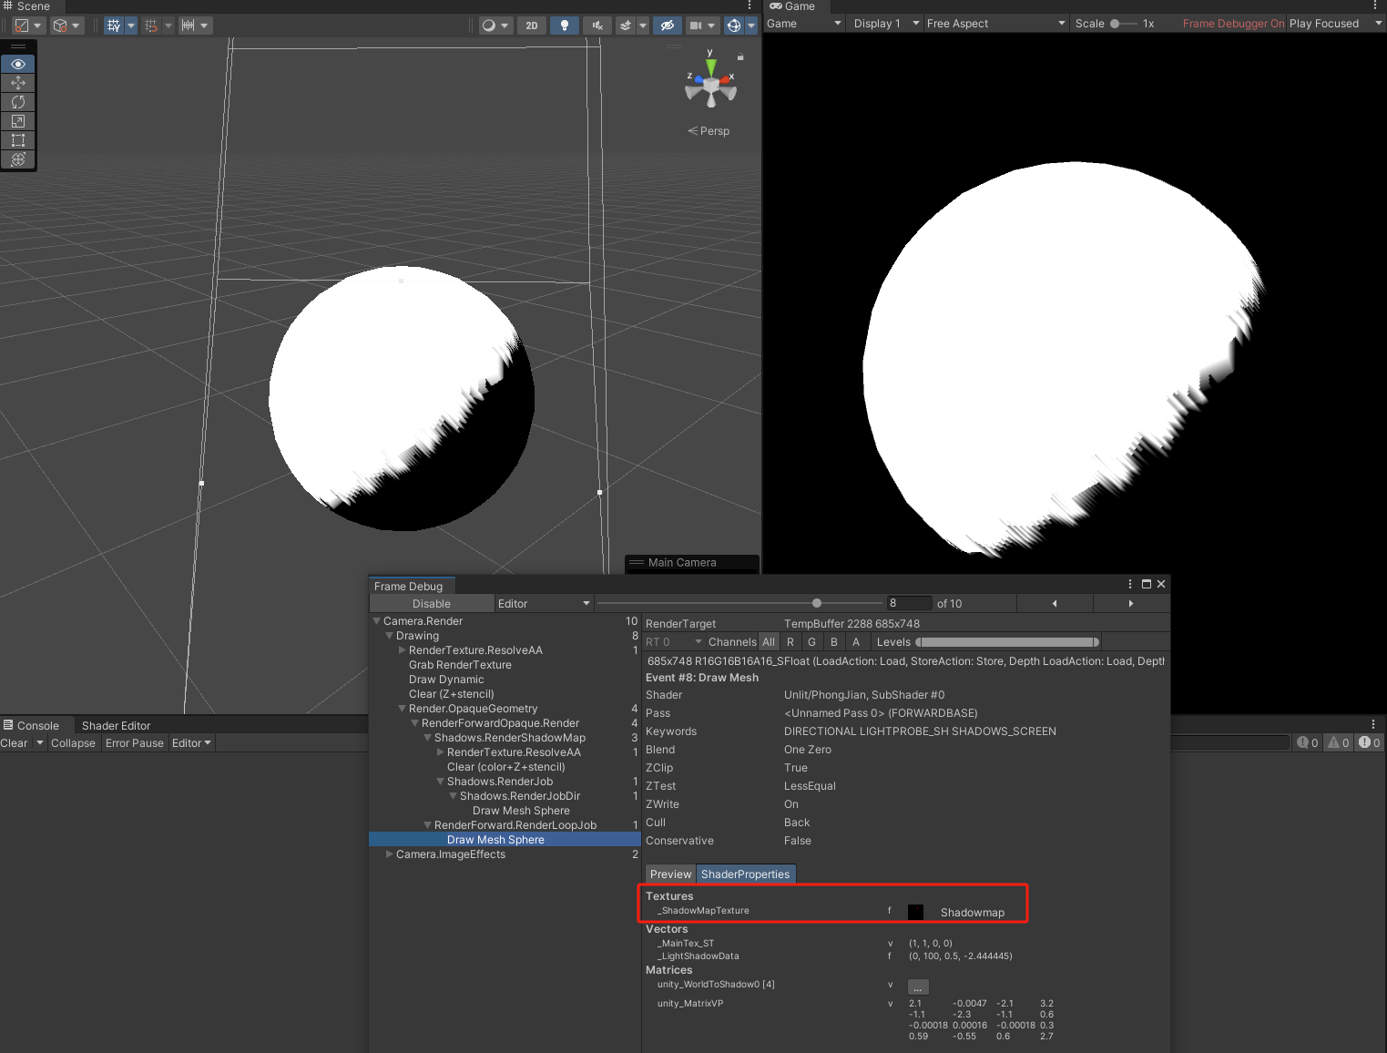This screenshot has height=1053, width=1387.
Task: Select Draw Dynamic event
Action: click(x=446, y=680)
